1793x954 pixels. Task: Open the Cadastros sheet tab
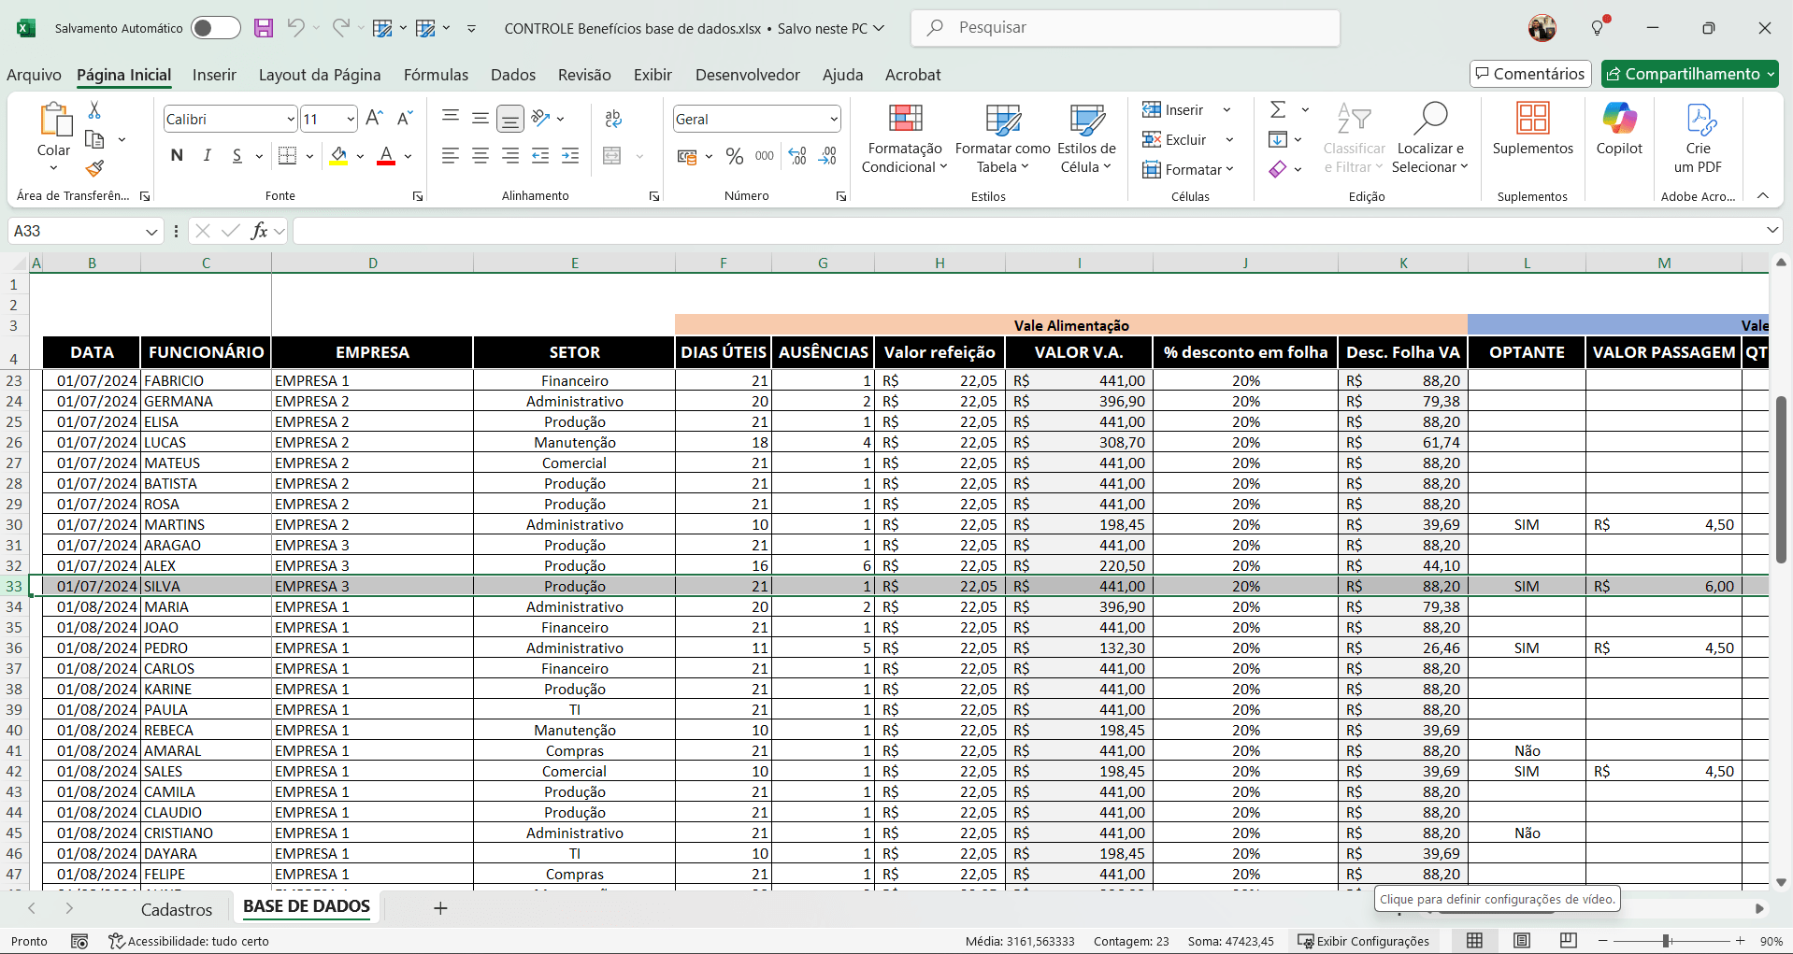coord(177,909)
